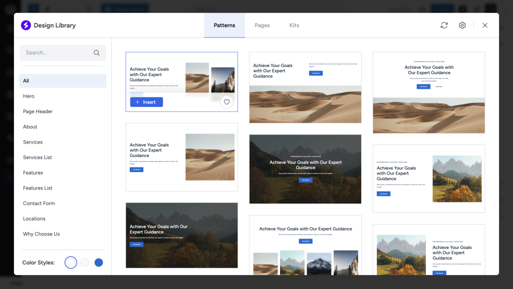Switch to the Pages tab
513x289 pixels.
[262, 25]
